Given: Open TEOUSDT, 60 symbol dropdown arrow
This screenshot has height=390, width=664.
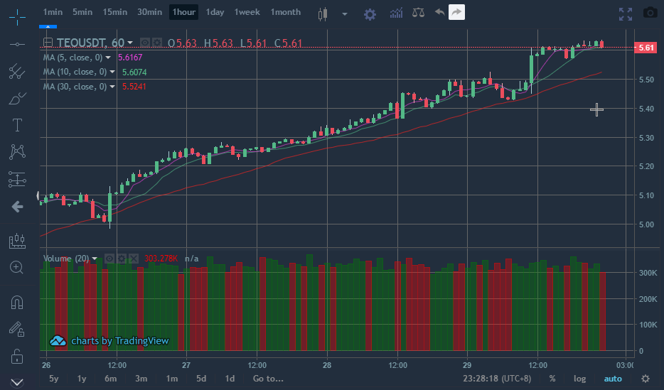Looking at the screenshot, I should click(x=130, y=43).
